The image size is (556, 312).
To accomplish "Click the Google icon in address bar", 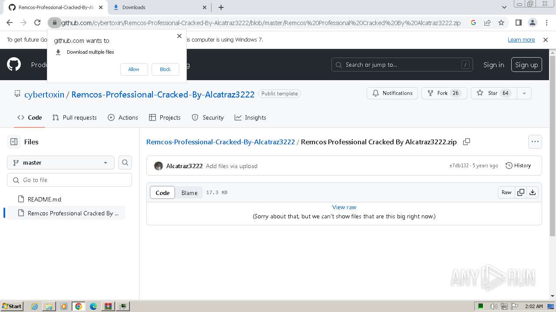I will pyautogui.click(x=473, y=23).
